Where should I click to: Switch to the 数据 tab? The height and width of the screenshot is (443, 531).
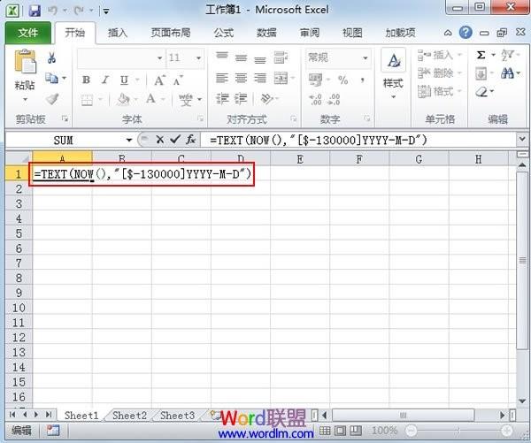266,33
